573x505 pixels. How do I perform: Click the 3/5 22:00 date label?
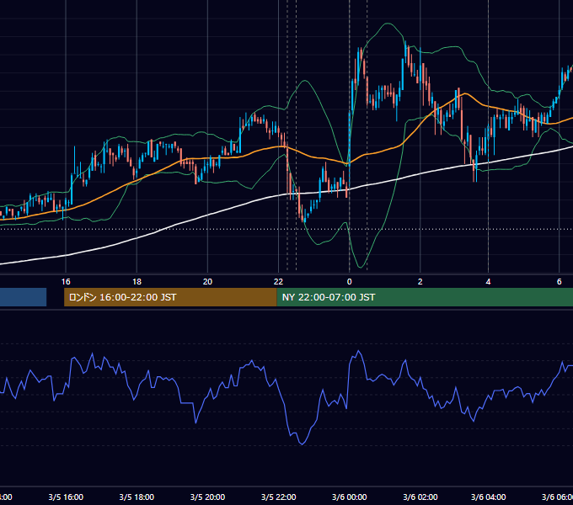[278, 497]
